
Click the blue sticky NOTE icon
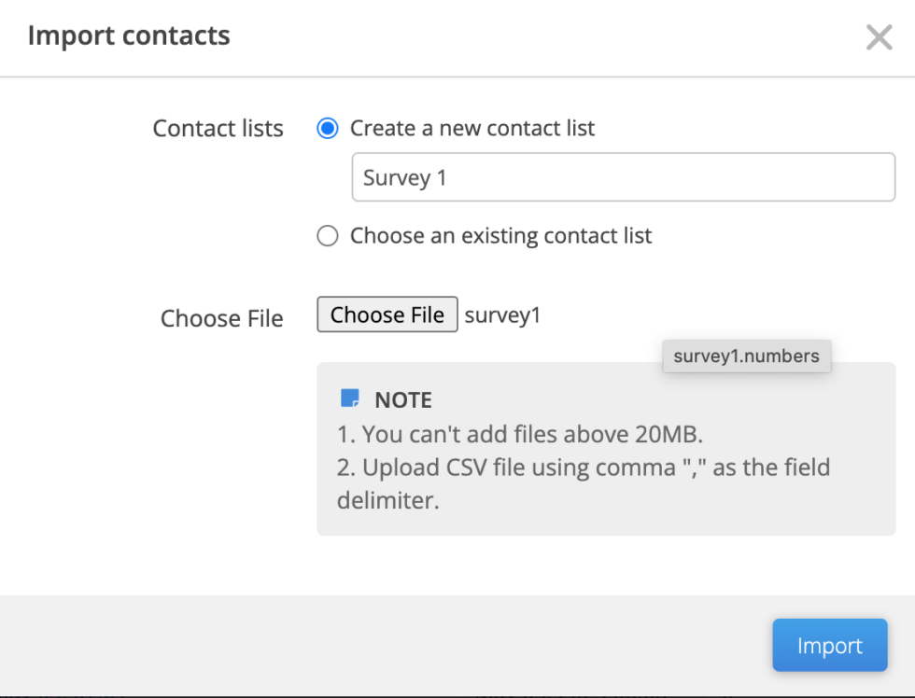pyautogui.click(x=349, y=398)
